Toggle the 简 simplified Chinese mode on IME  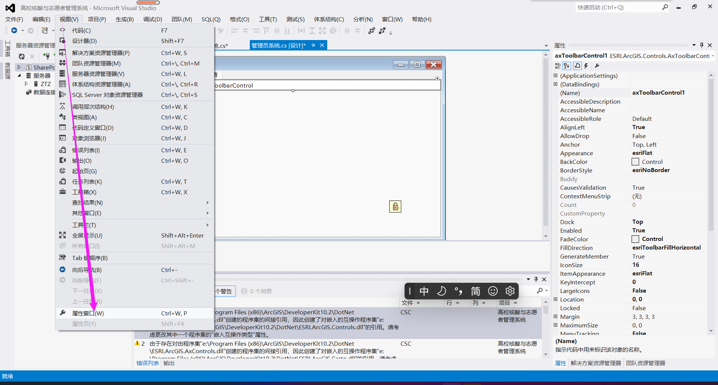coord(476,291)
